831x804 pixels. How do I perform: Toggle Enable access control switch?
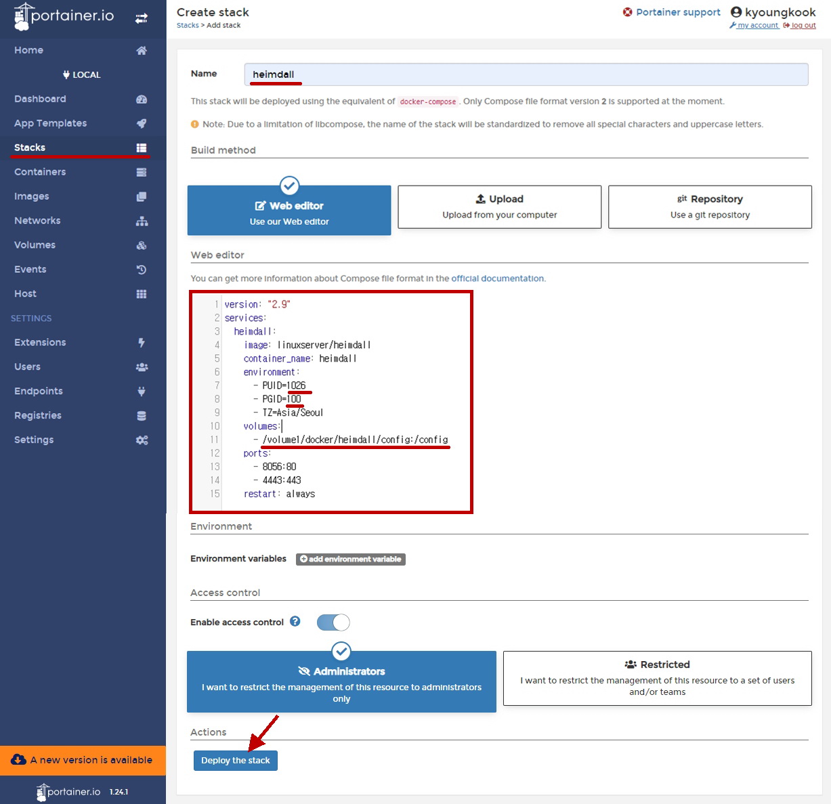(333, 622)
